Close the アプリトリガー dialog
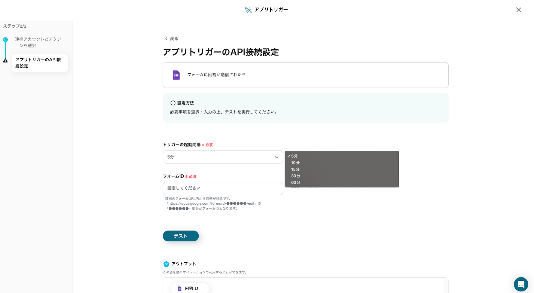The height and width of the screenshot is (293, 534). pyautogui.click(x=518, y=10)
